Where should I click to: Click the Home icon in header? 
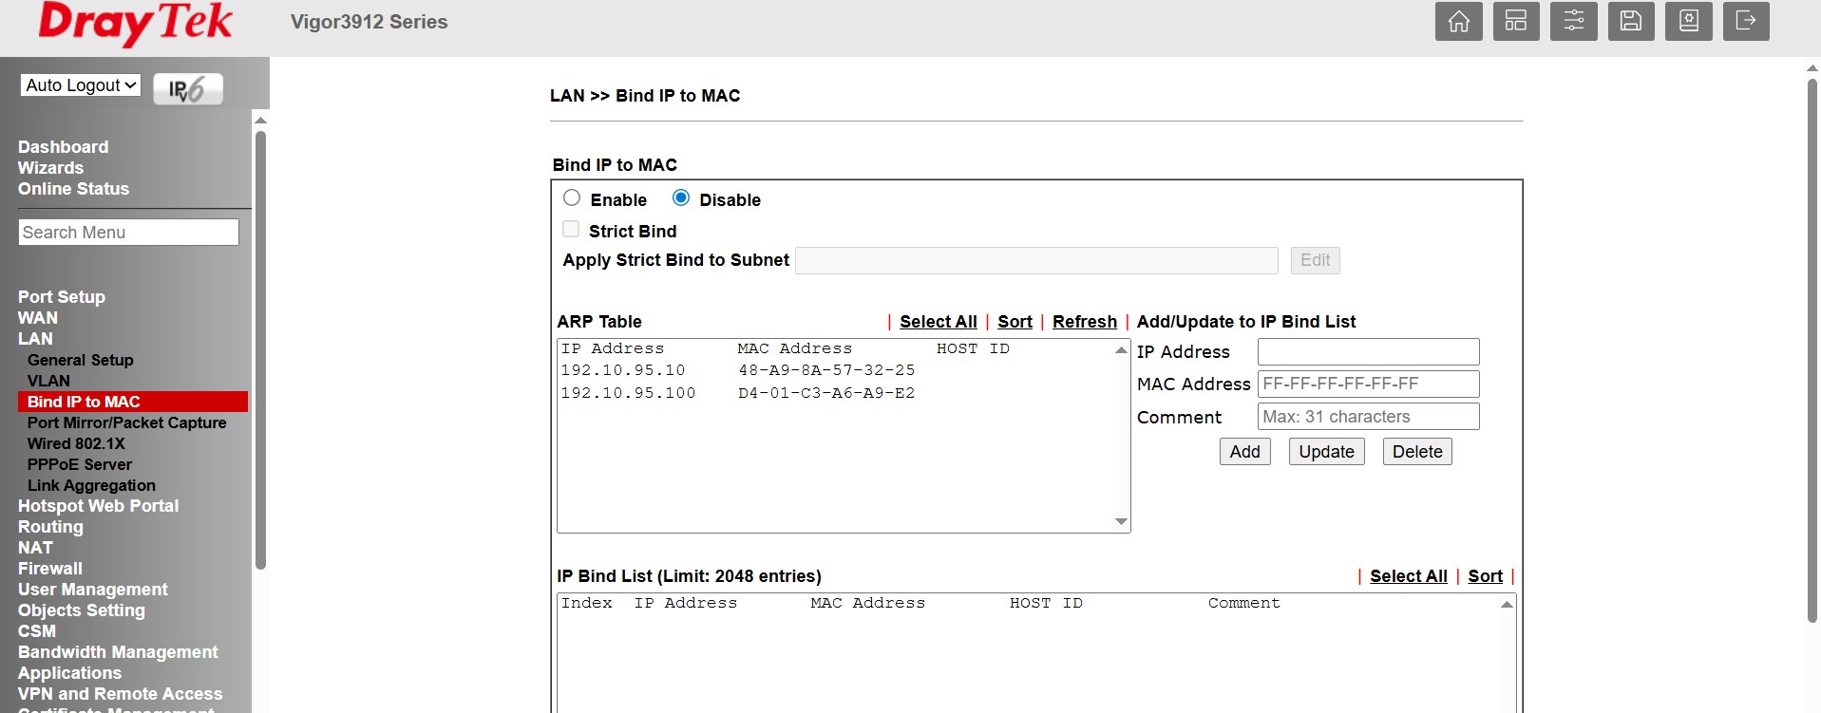pos(1458,22)
